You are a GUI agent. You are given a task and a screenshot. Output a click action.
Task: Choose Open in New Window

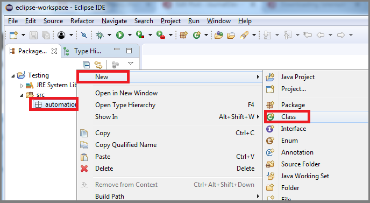click(x=169, y=93)
